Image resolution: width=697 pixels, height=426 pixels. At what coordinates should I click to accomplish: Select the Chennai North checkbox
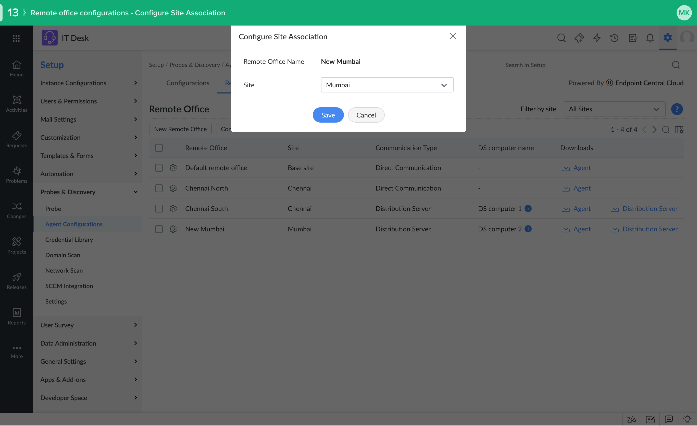click(x=159, y=188)
